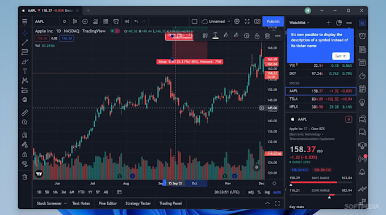The image size is (386, 215).
Task: Open the hamburger main menu
Action: point(24,21)
